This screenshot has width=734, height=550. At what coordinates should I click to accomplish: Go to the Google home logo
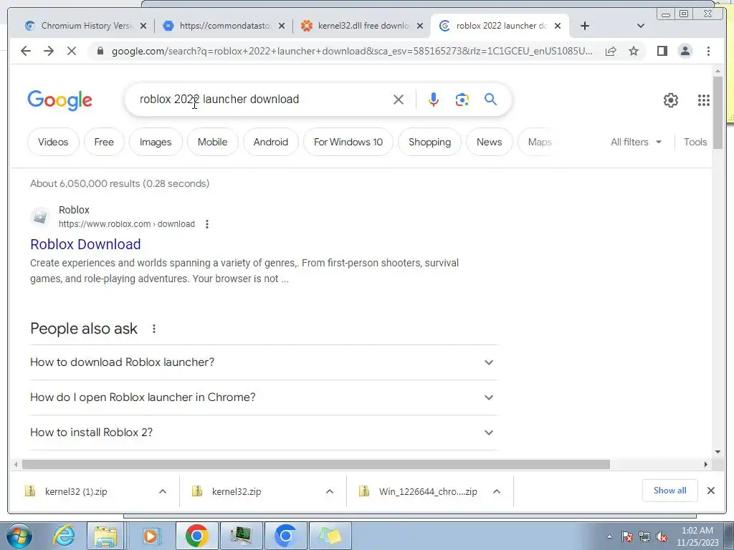click(x=60, y=100)
